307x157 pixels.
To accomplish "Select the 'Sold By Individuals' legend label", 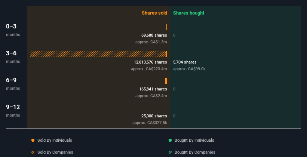I will click(55, 140).
